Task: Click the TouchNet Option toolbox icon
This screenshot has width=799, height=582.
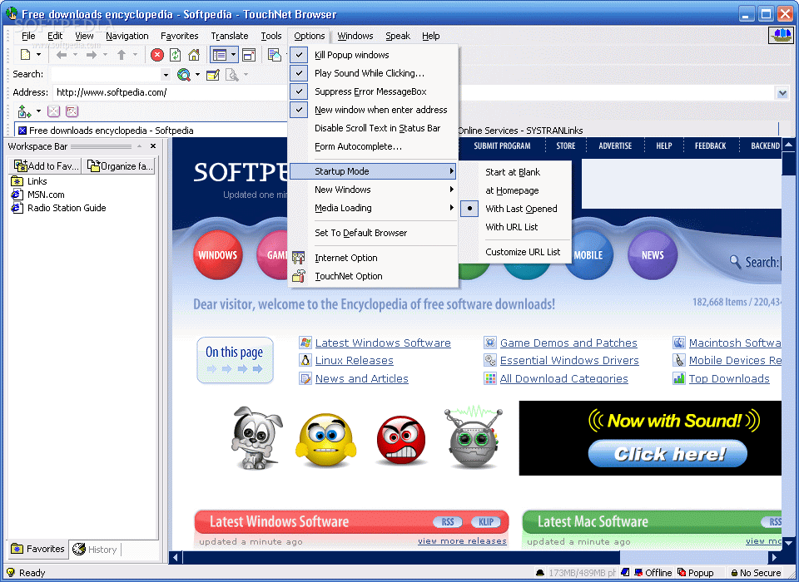Action: tap(299, 276)
